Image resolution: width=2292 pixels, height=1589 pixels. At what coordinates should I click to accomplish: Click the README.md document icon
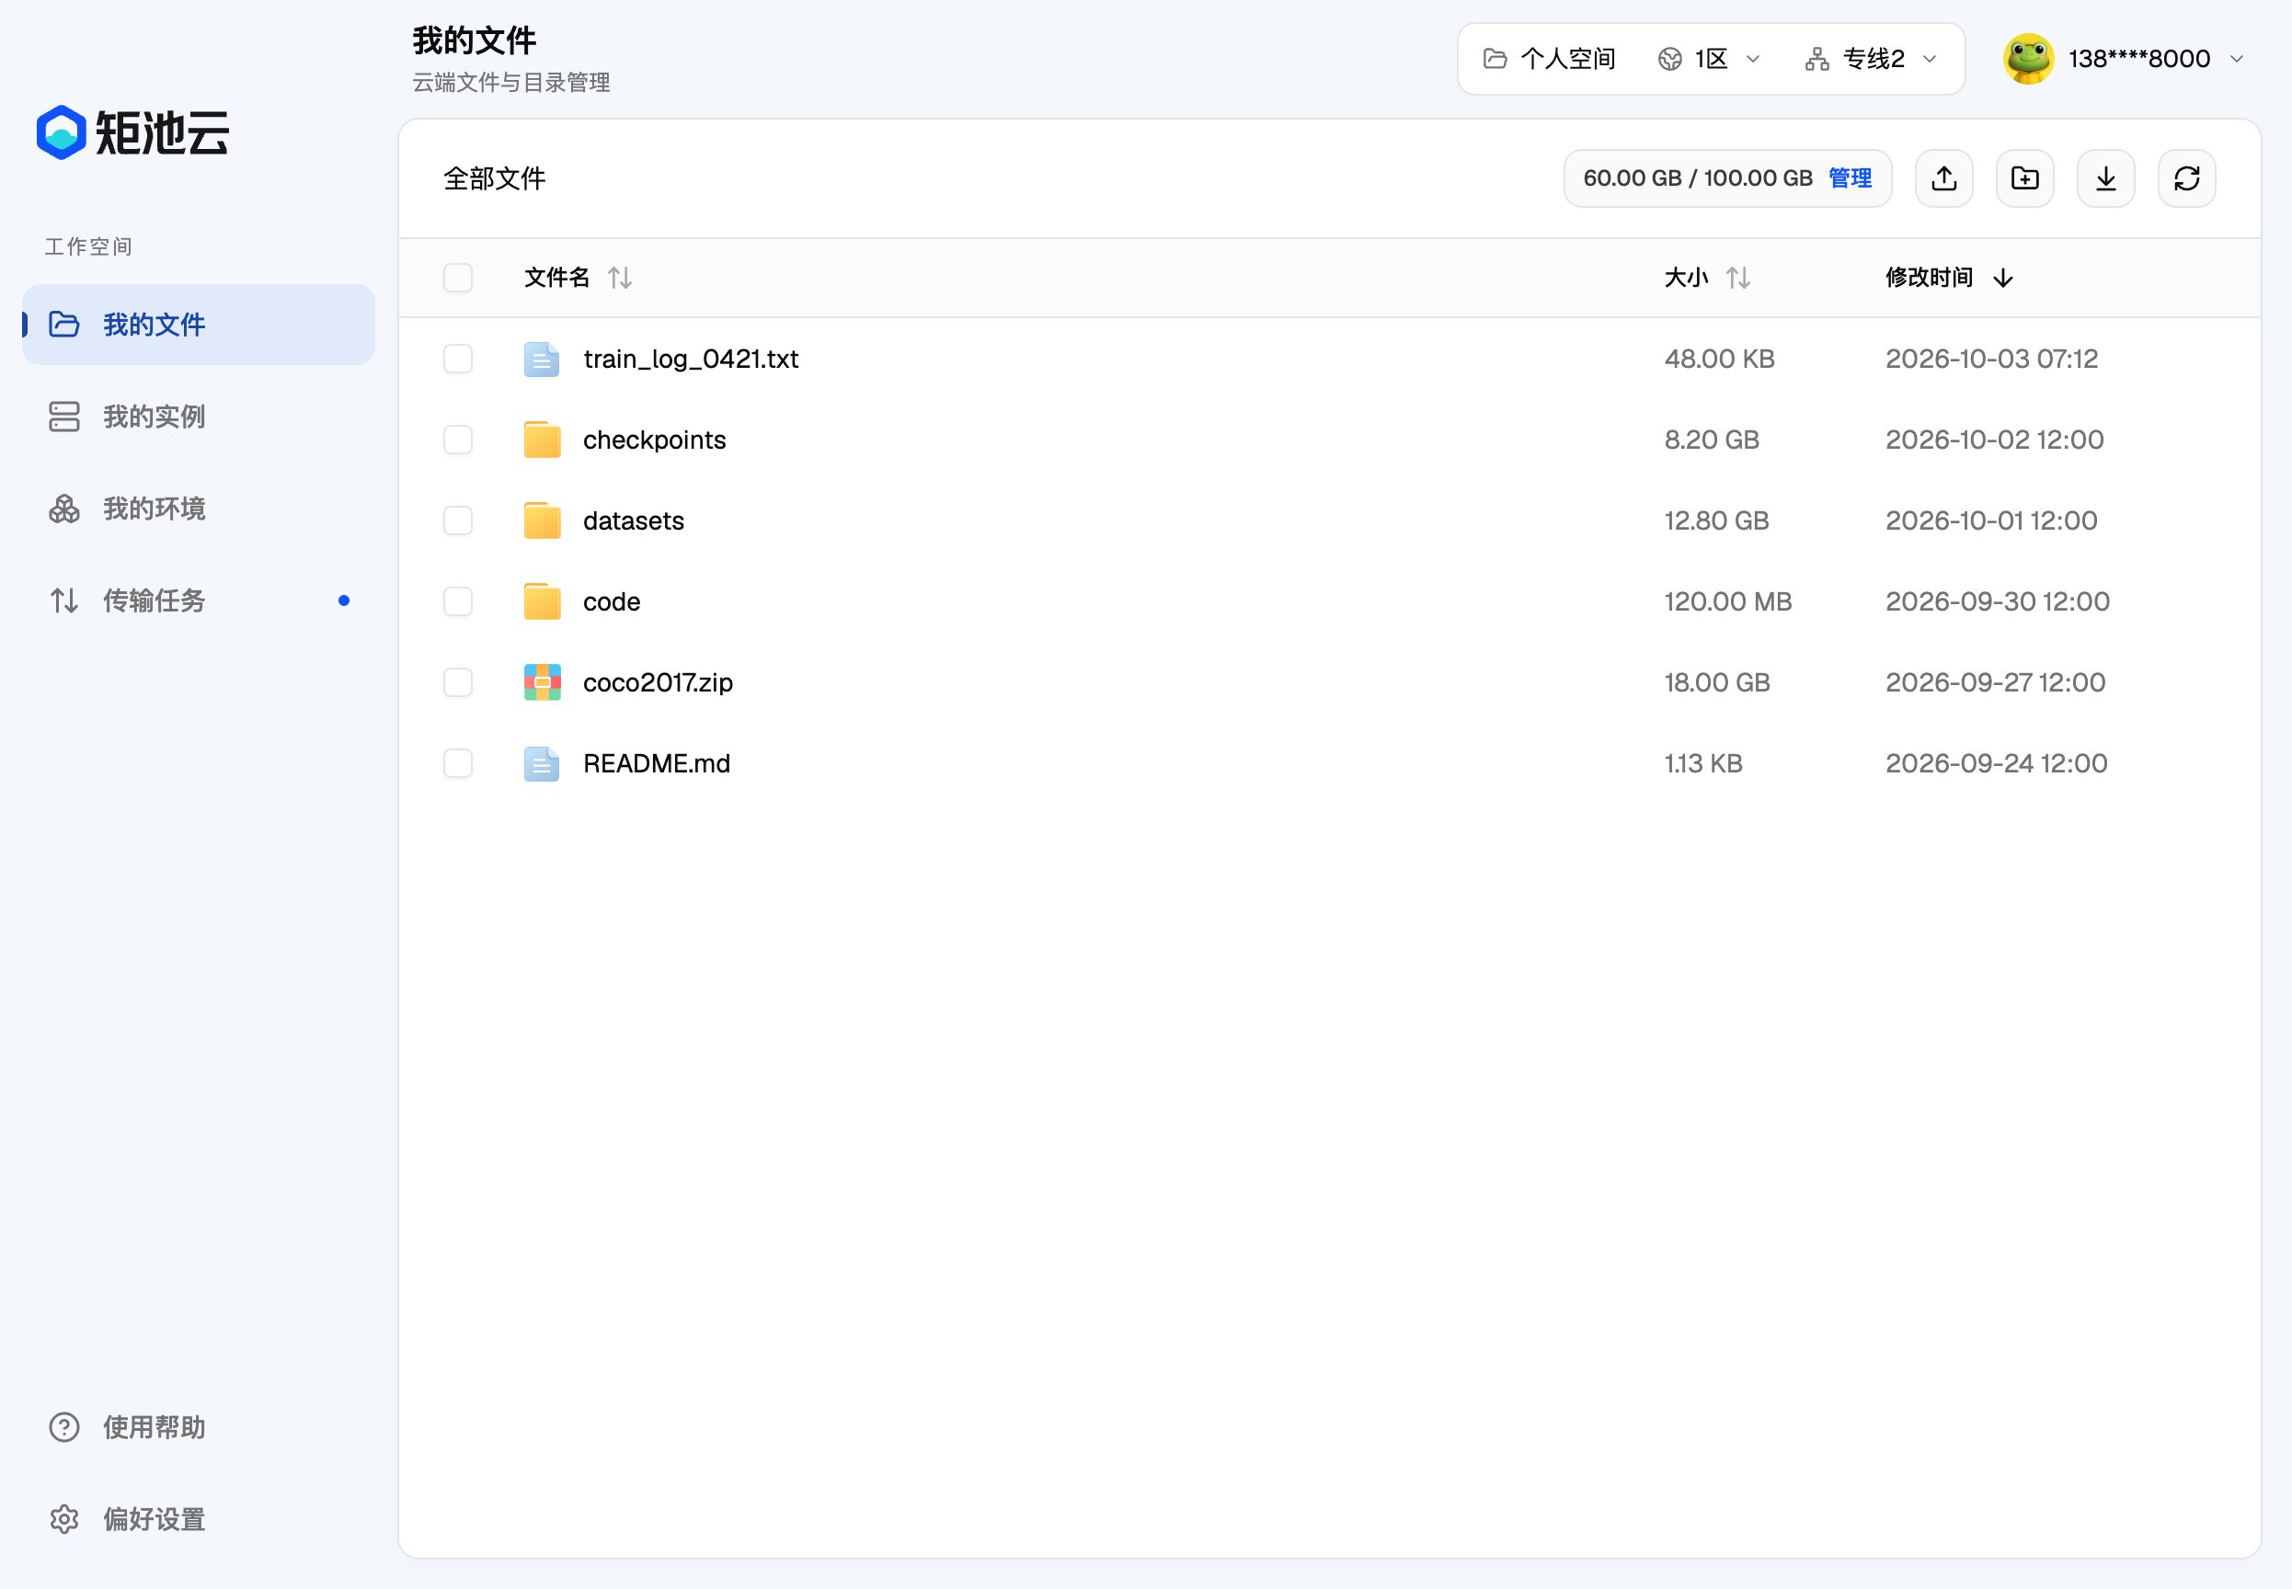pyautogui.click(x=542, y=763)
